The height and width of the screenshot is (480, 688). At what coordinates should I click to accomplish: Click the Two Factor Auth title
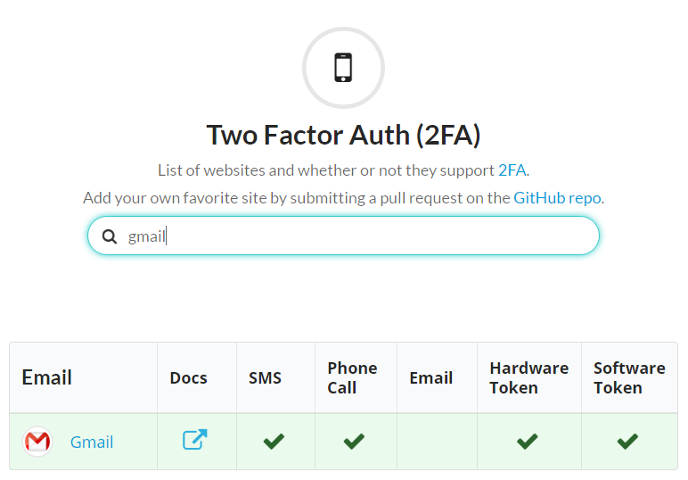(x=343, y=135)
